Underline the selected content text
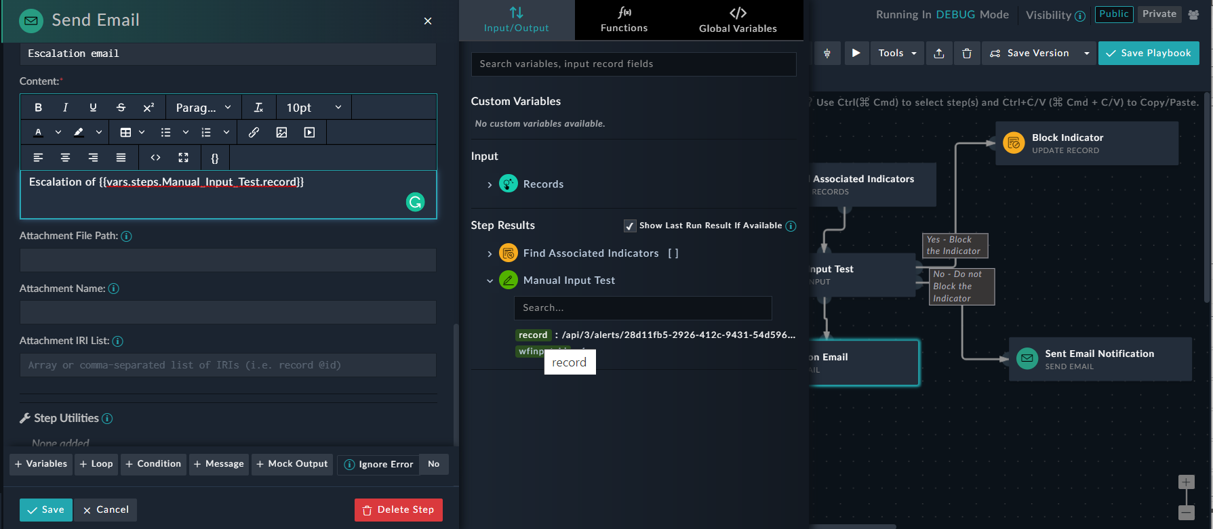The width and height of the screenshot is (1213, 529). (x=93, y=108)
